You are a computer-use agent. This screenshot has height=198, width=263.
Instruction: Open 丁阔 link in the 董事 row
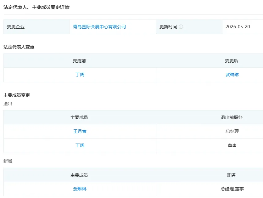[80, 145]
